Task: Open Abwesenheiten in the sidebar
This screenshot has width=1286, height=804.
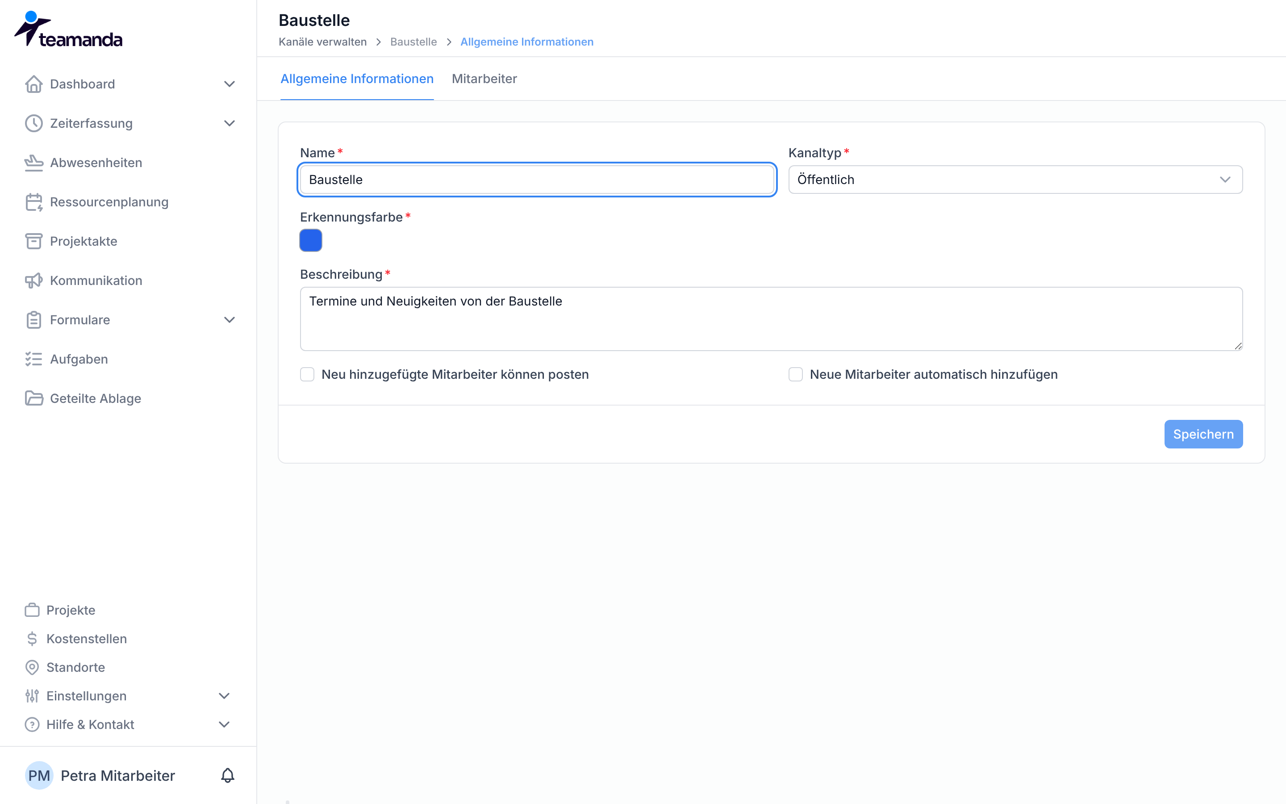Action: (x=96, y=163)
